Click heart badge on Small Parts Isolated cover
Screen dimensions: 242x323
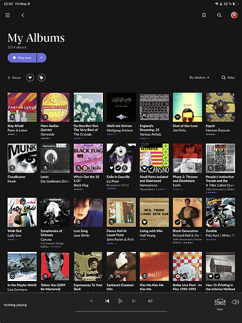point(144,168)
